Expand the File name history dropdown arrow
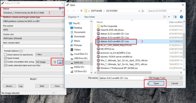Screen dimensions: 196x103 pyautogui.click(x=145, y=78)
